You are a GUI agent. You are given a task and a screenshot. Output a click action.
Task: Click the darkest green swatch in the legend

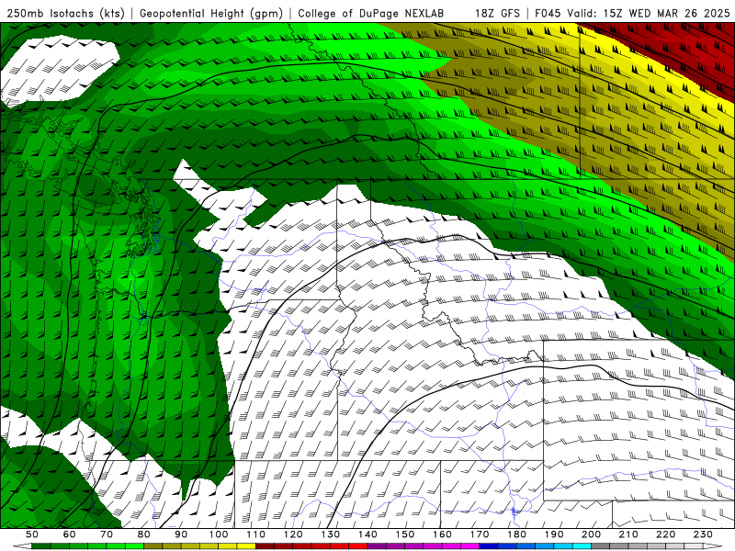41,546
